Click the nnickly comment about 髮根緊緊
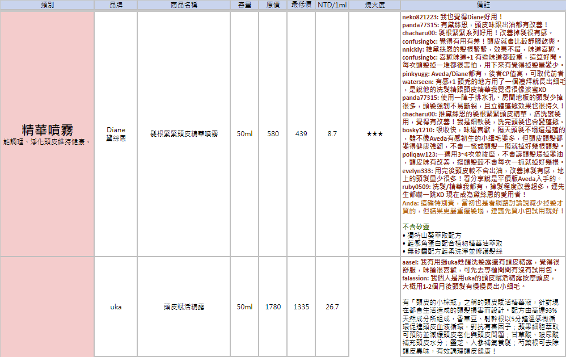The image size is (566, 357). tap(481, 49)
